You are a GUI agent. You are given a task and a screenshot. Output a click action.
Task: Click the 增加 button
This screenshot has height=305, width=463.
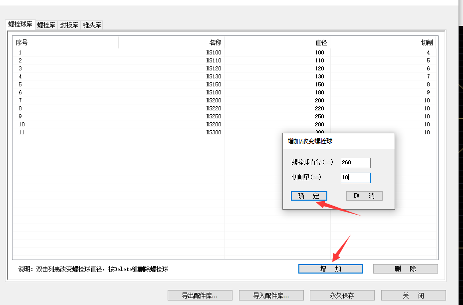(x=331, y=269)
